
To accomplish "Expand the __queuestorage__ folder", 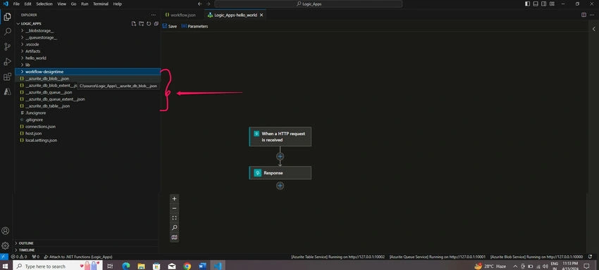I will click(x=87, y=37).
